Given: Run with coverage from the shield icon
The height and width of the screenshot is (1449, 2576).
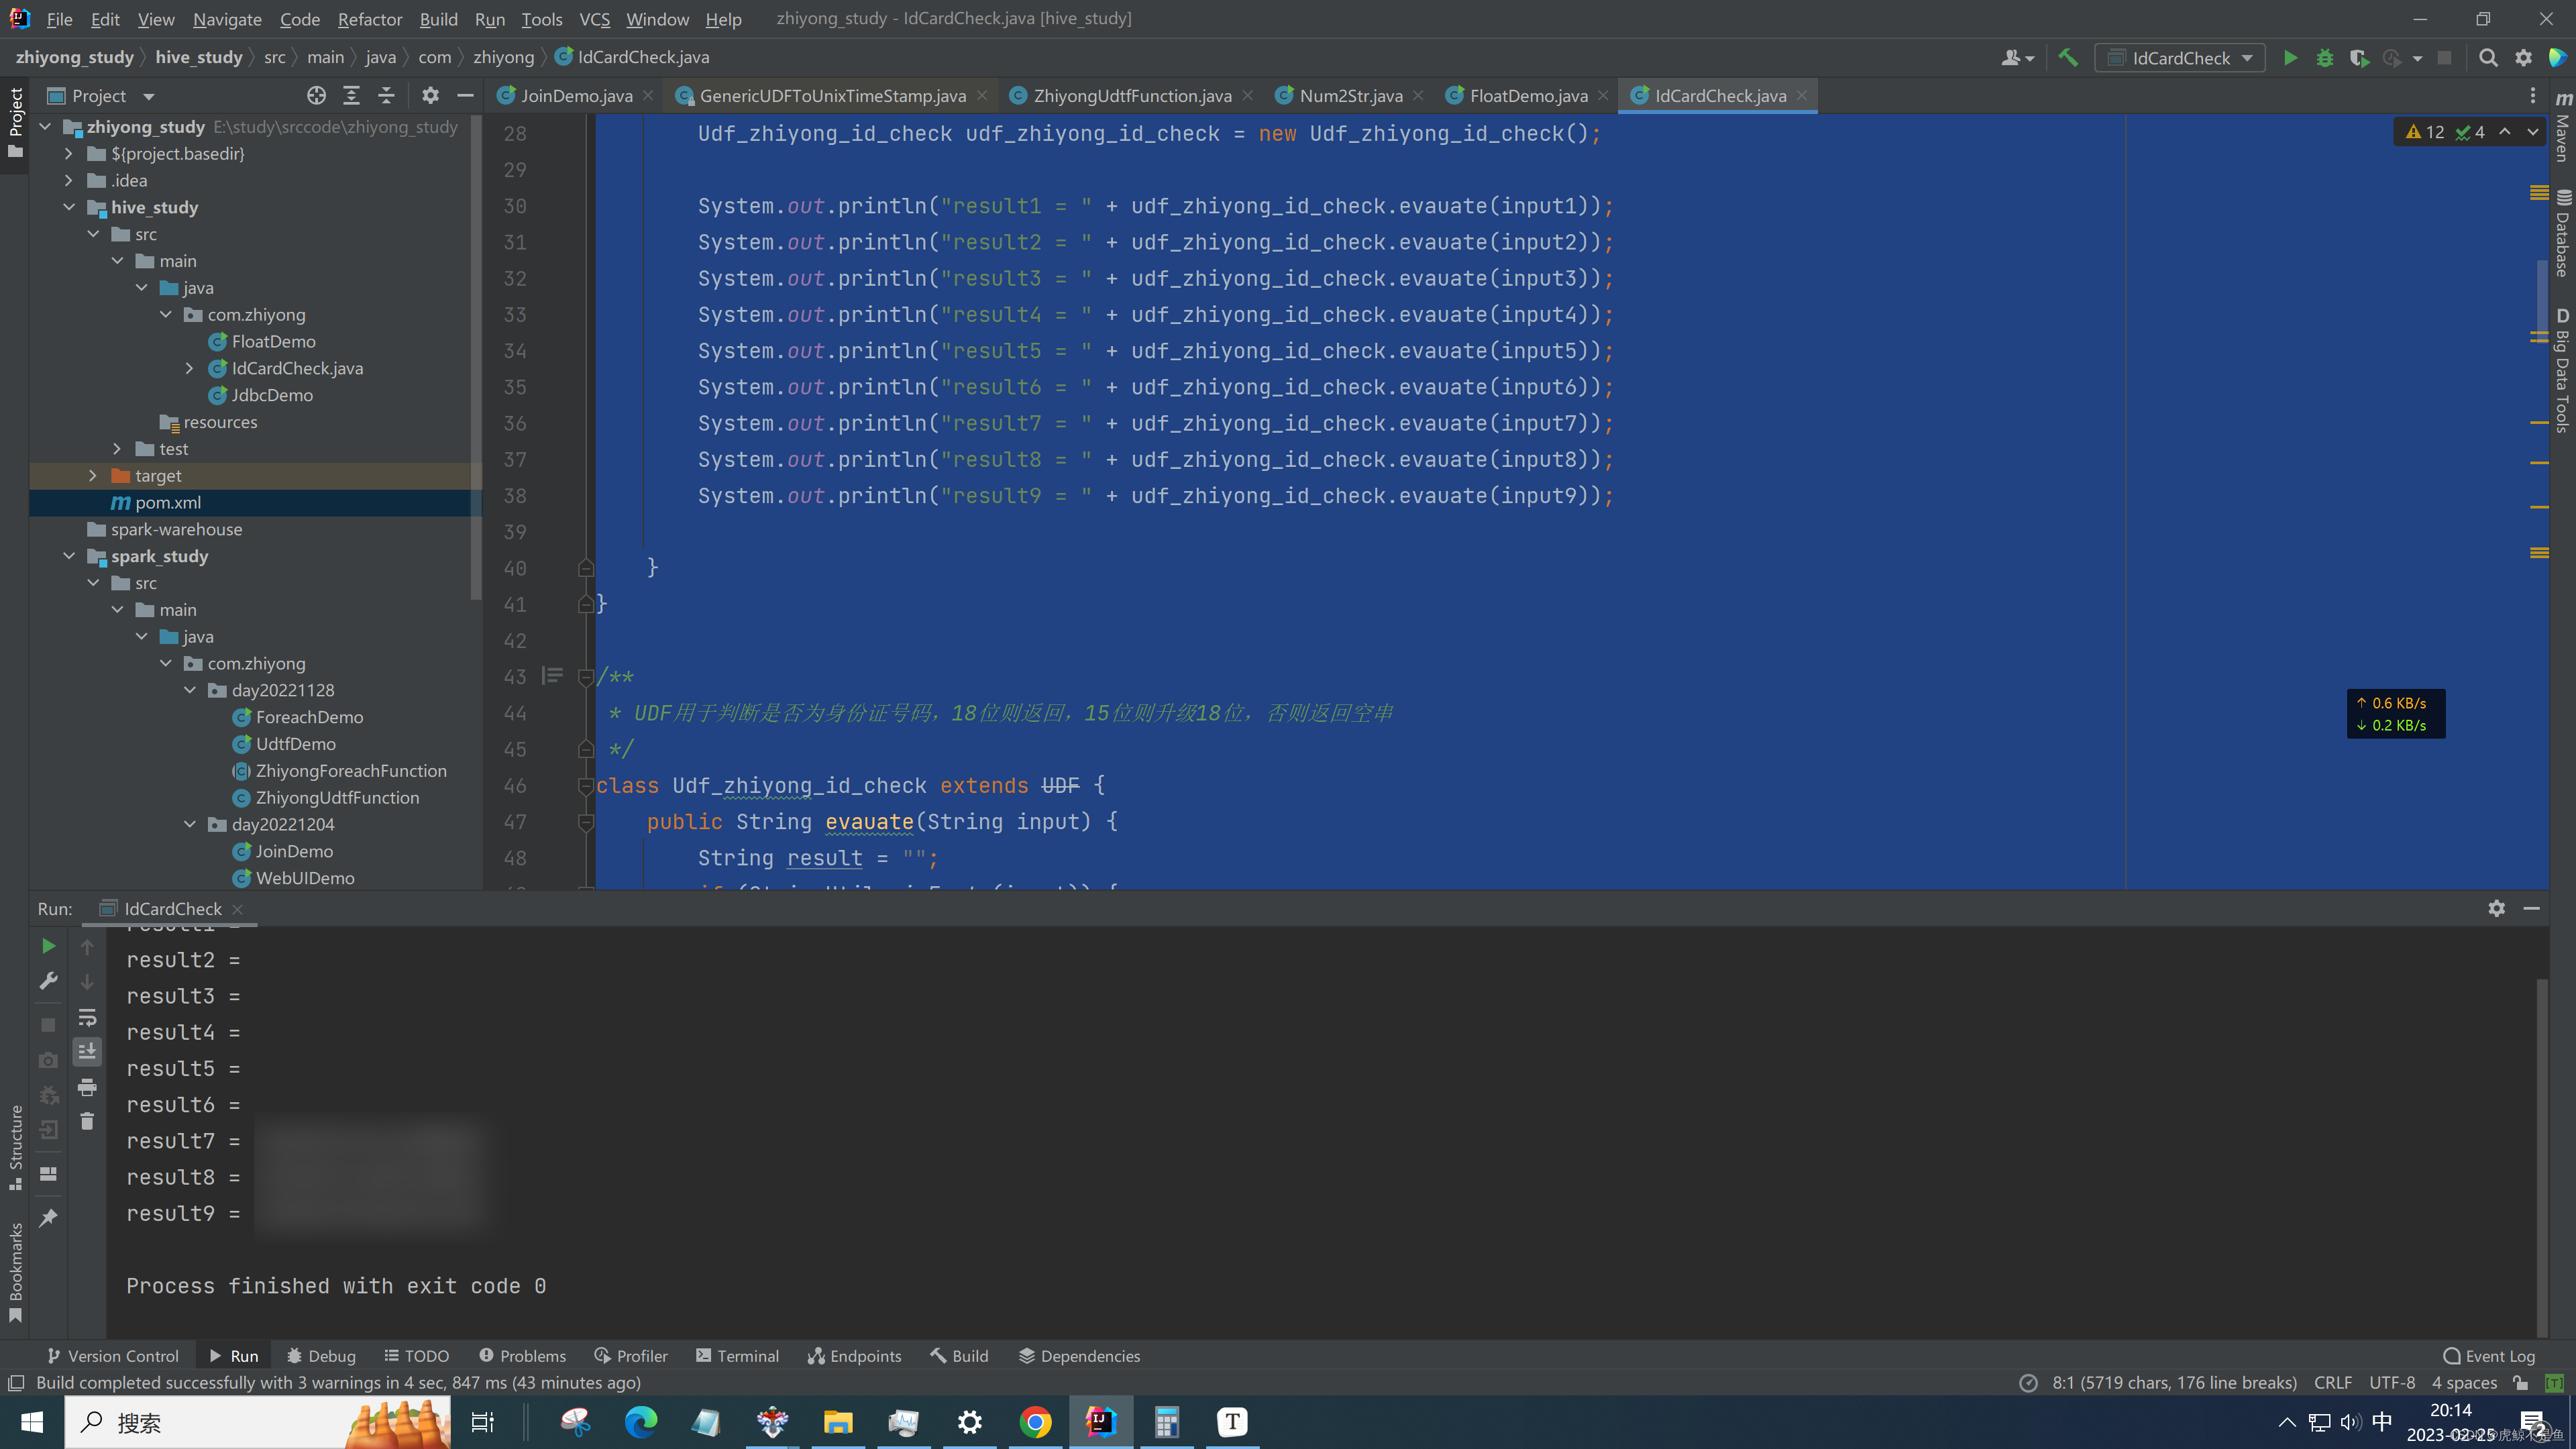Looking at the screenshot, I should pyautogui.click(x=2359, y=58).
